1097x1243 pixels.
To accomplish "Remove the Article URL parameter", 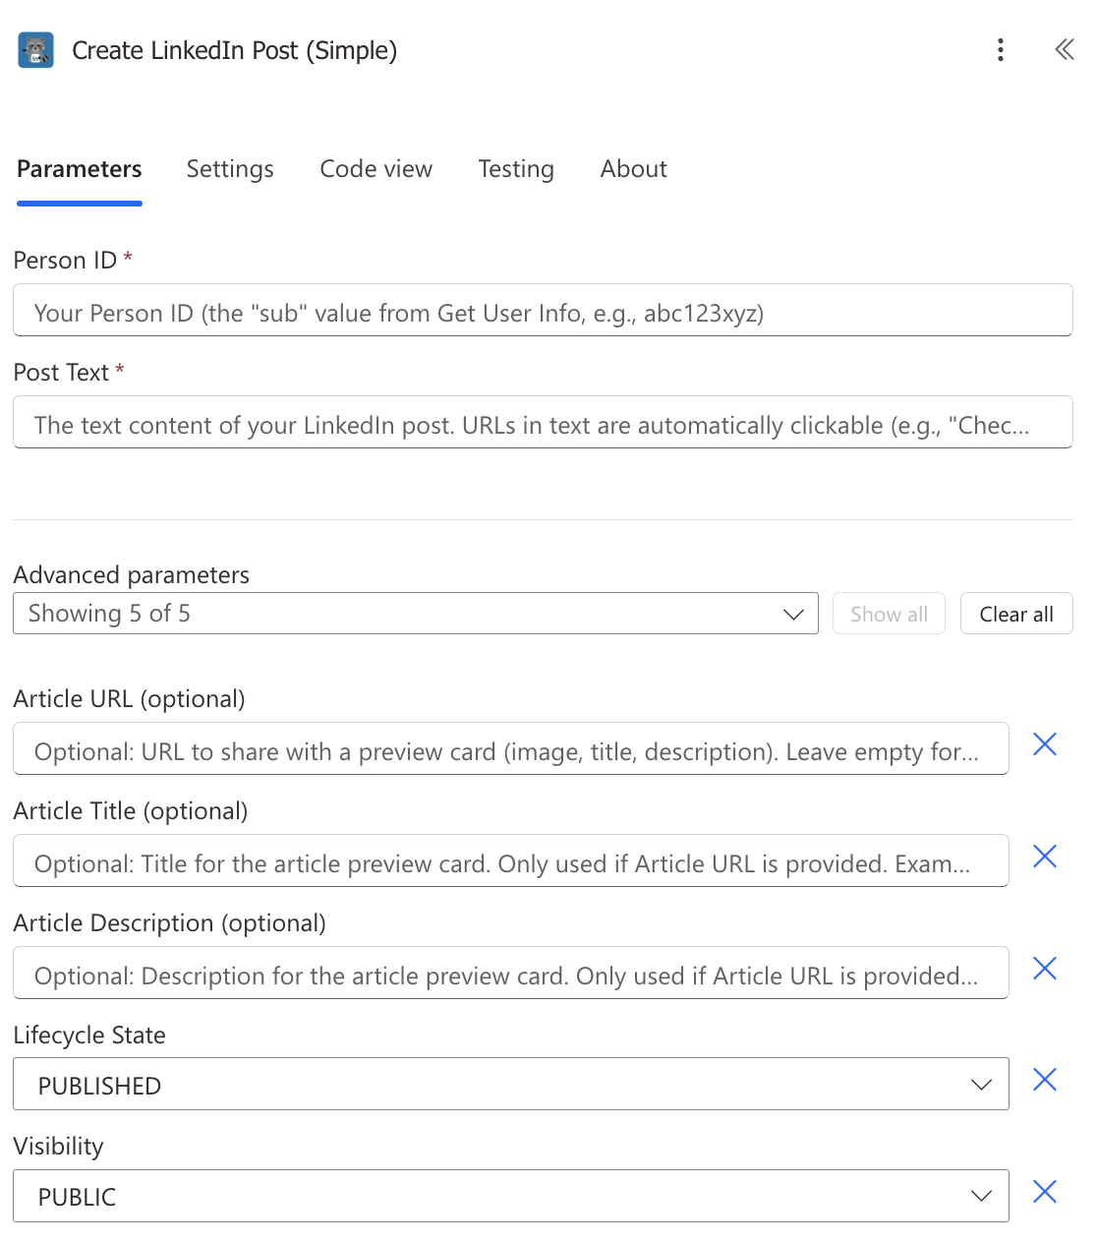I will (1045, 744).
